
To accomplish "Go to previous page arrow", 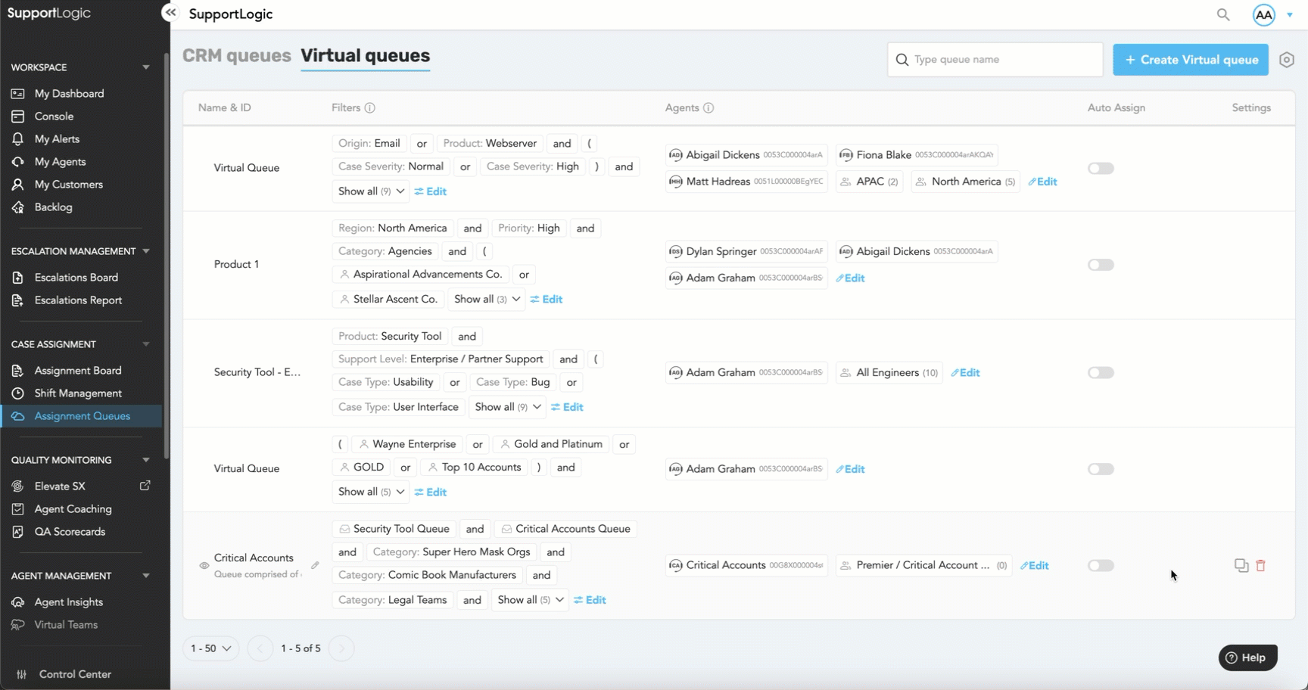I will [260, 648].
